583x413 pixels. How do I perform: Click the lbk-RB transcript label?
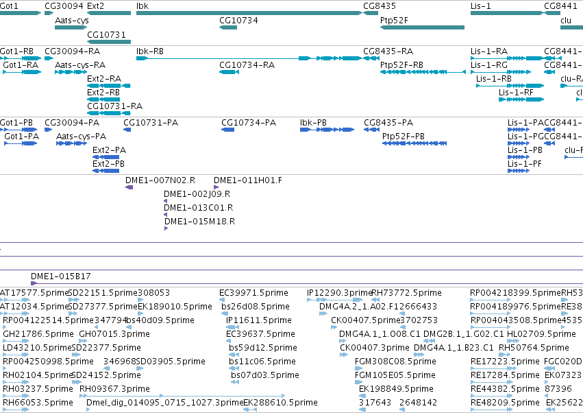[x=150, y=51]
